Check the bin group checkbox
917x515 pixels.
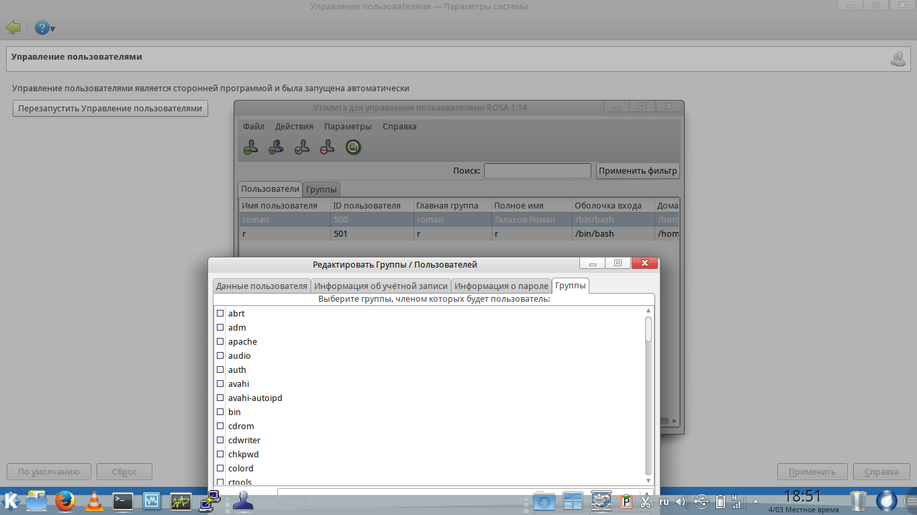(x=220, y=412)
